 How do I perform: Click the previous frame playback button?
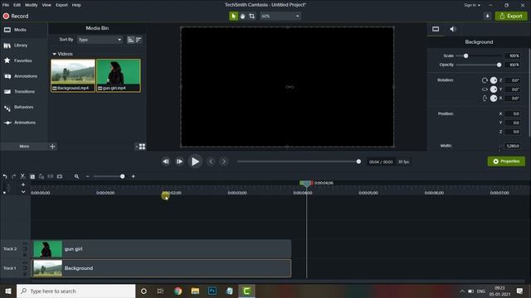point(166,162)
